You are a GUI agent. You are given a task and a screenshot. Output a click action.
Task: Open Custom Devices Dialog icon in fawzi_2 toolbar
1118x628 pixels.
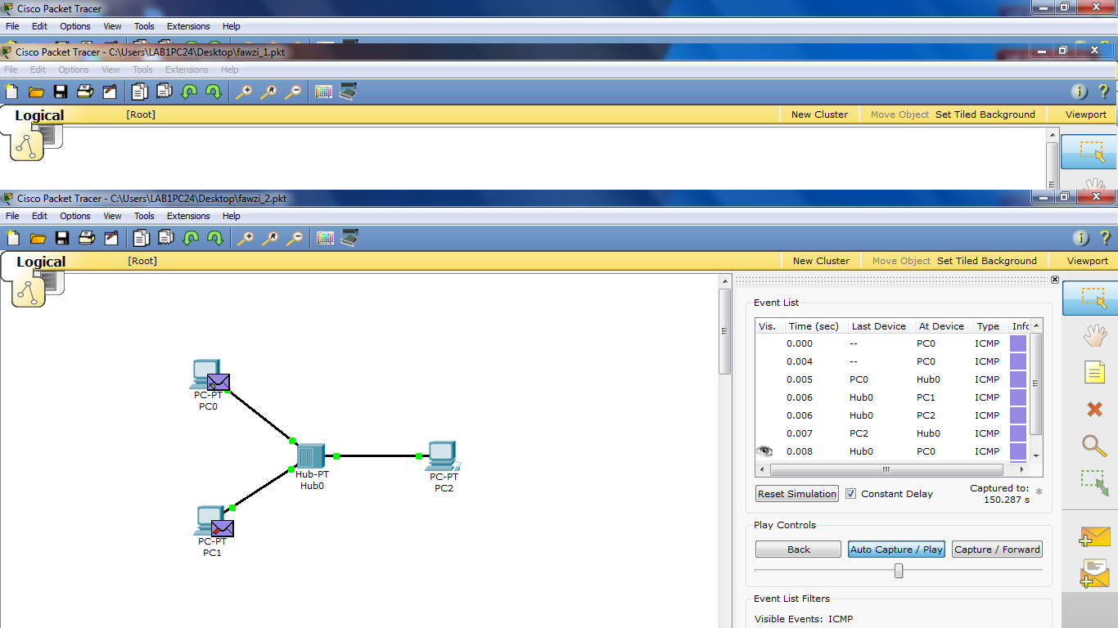click(x=349, y=238)
